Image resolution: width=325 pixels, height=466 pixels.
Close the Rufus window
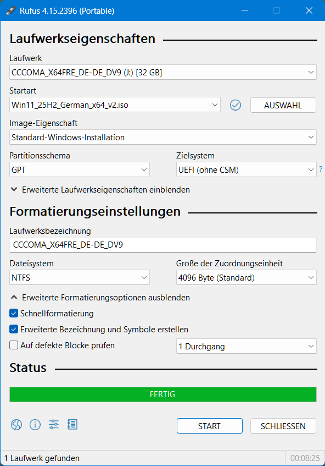pos(309,10)
